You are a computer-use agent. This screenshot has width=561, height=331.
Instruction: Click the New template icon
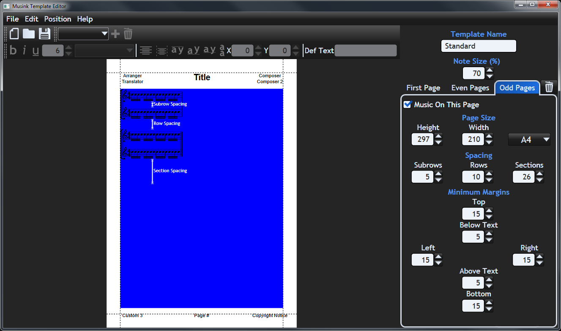pos(14,34)
